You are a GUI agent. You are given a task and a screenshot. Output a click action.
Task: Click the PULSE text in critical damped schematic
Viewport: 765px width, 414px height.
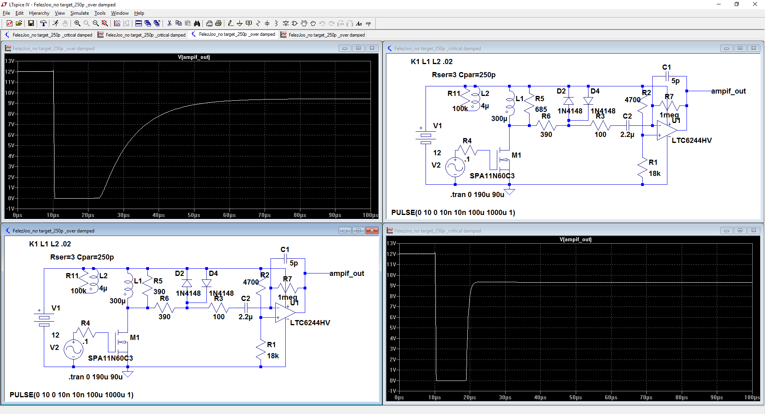click(x=453, y=213)
